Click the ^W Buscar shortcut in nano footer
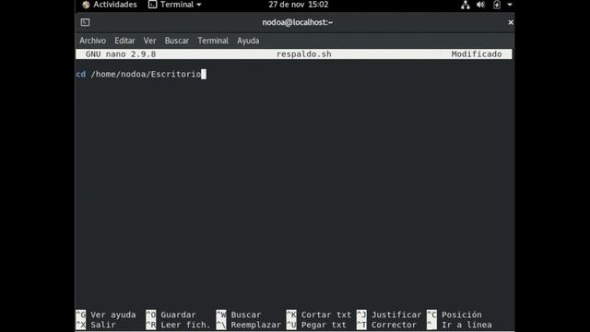The image size is (590, 332). pyautogui.click(x=239, y=314)
